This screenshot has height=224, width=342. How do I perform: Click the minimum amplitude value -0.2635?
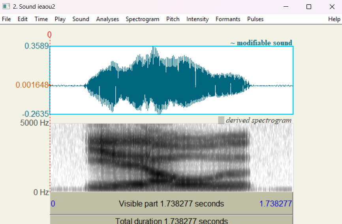coord(35,114)
